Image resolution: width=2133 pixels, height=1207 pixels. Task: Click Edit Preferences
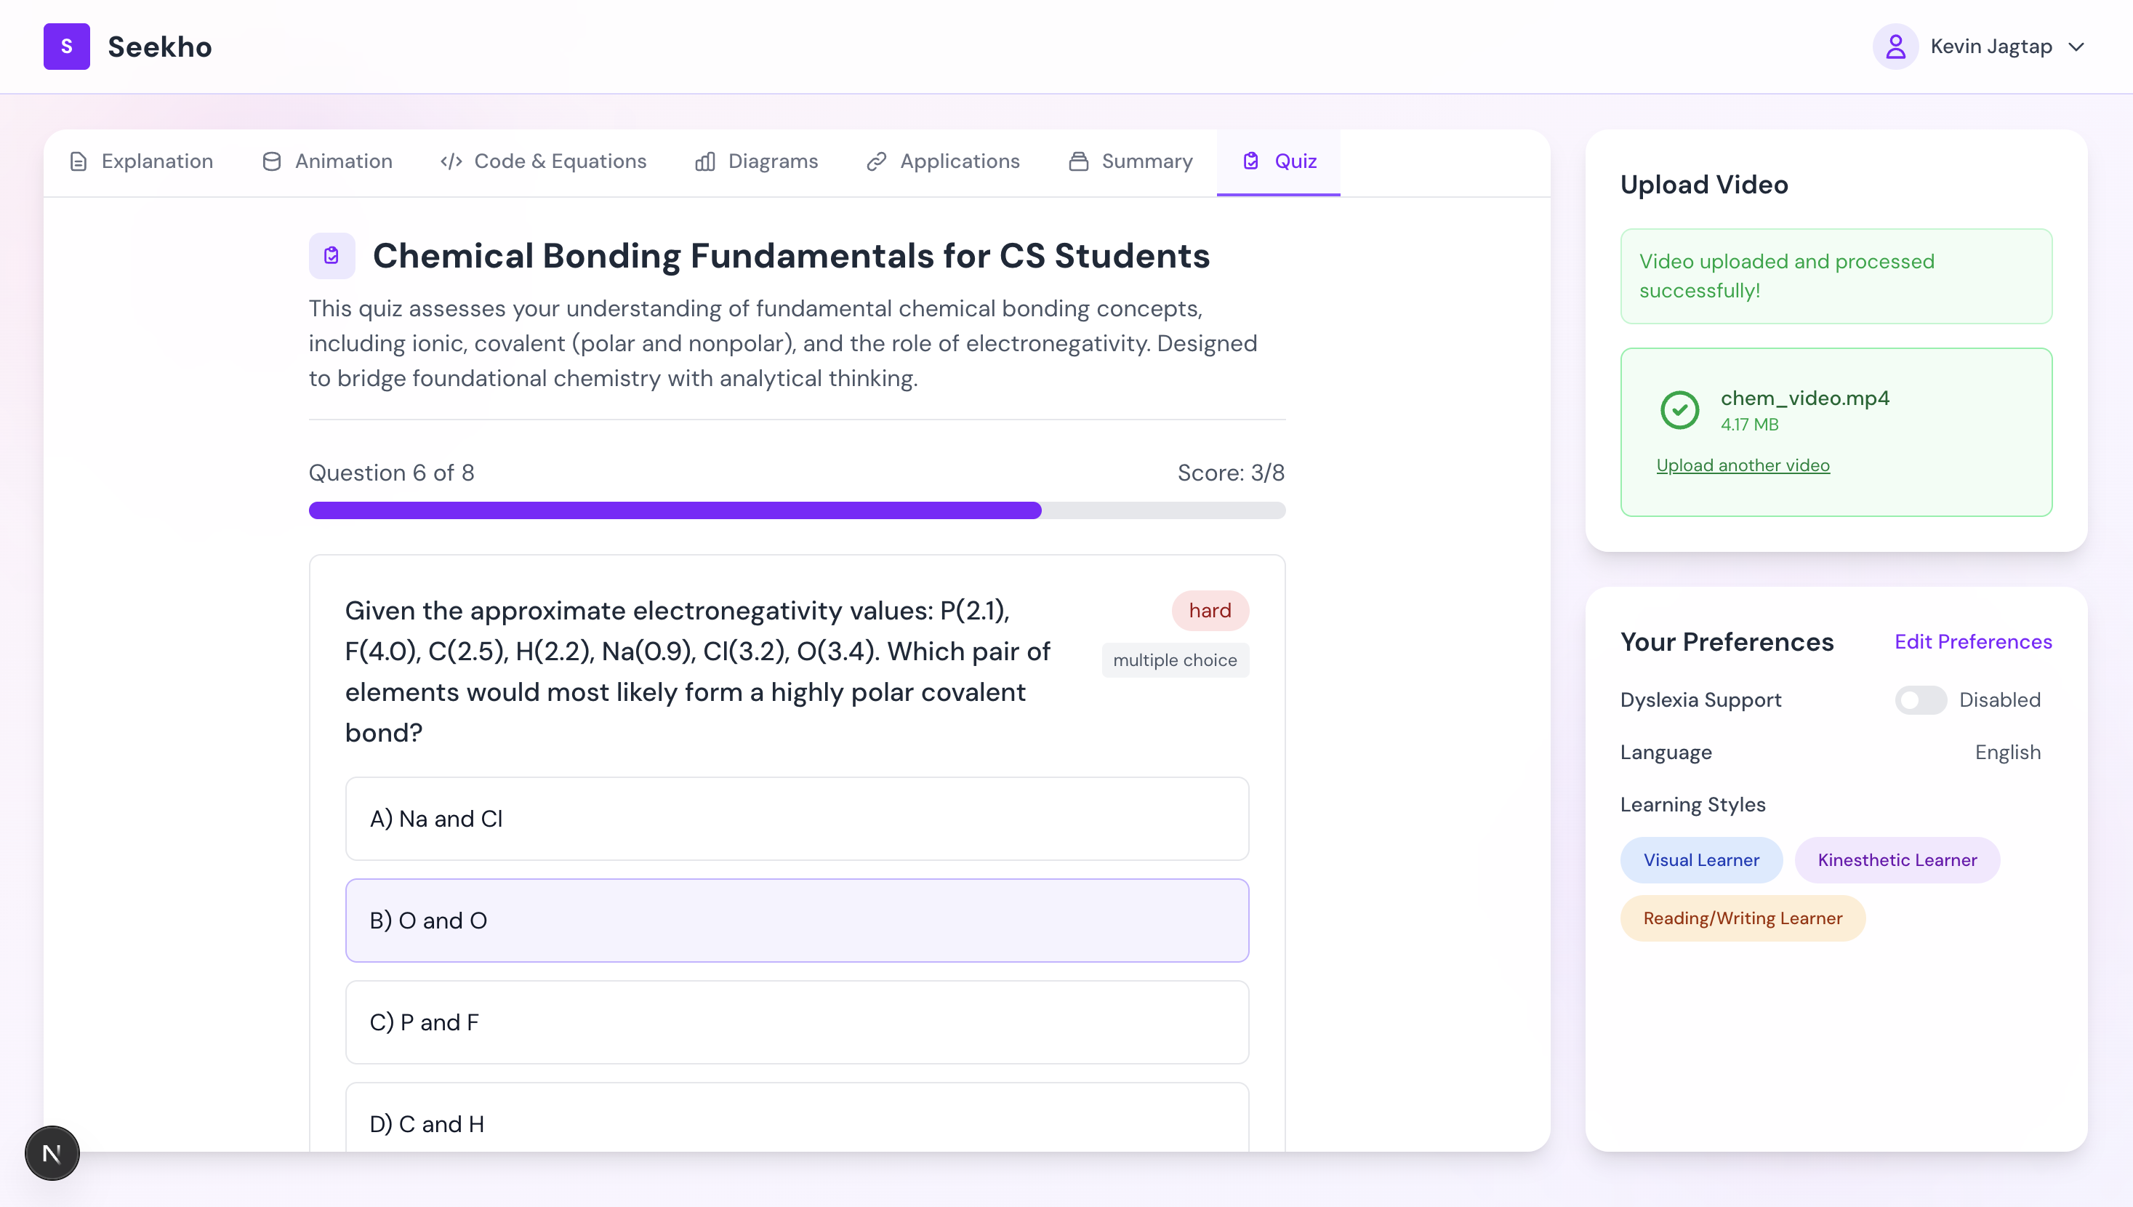1972,641
